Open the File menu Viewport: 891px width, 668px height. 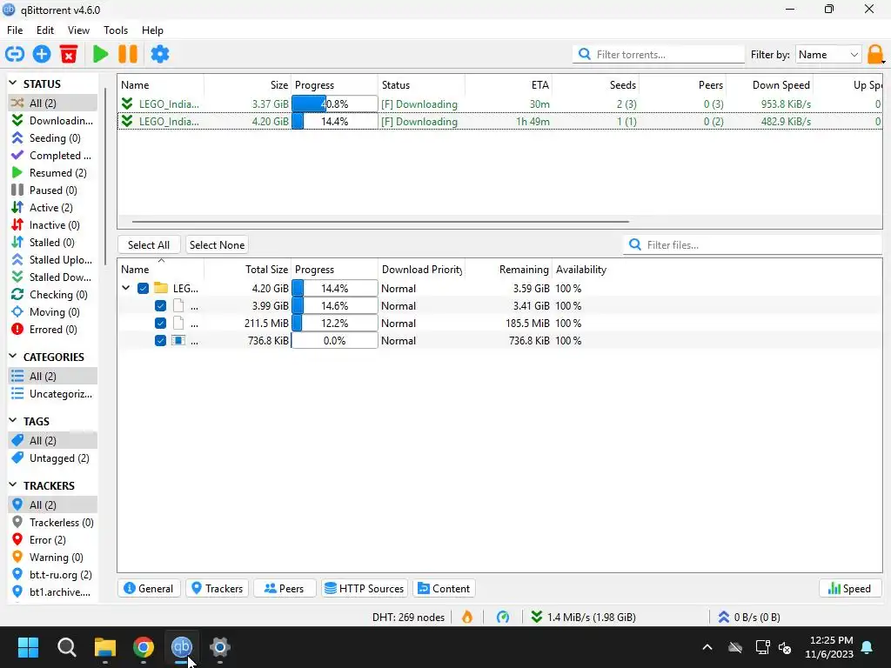tap(15, 30)
